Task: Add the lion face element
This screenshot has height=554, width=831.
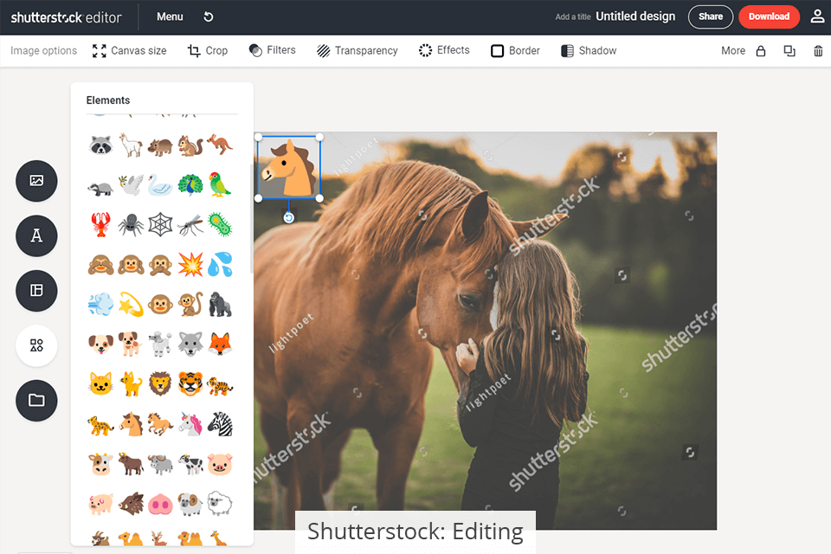Action: [x=160, y=384]
